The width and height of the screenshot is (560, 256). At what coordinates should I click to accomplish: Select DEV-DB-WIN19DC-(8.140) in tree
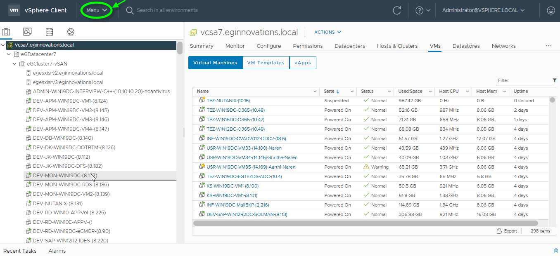(x=63, y=138)
